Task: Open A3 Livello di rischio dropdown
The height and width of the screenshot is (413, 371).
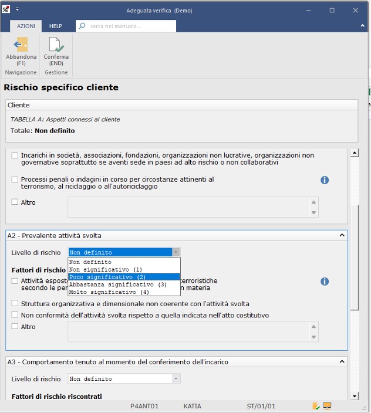Action: [176, 379]
